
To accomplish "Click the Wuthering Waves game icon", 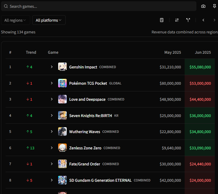I will pyautogui.click(x=62, y=131).
